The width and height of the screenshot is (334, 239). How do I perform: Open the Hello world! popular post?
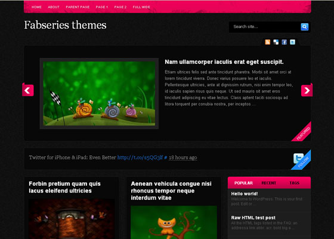point(245,194)
